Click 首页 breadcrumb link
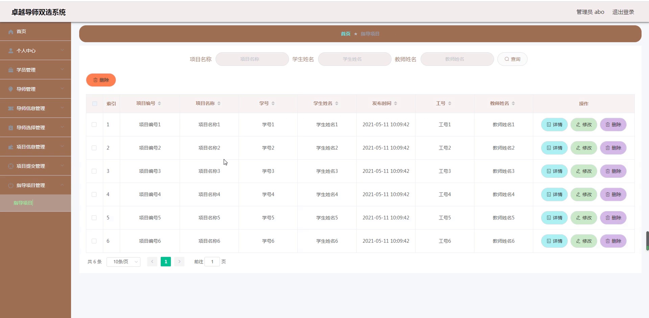 point(345,34)
